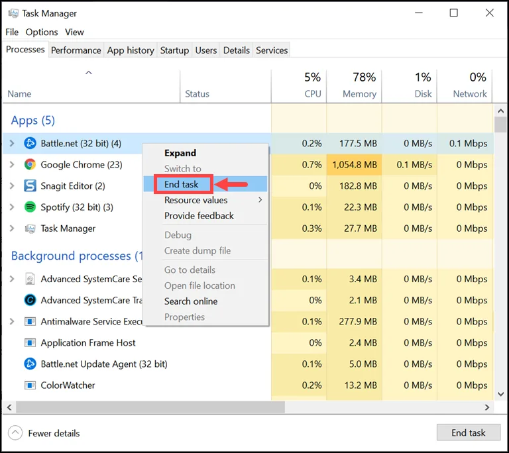Click the horizontal scrollbar thumb
Viewport: 509px width, 453px height.
[x=150, y=407]
